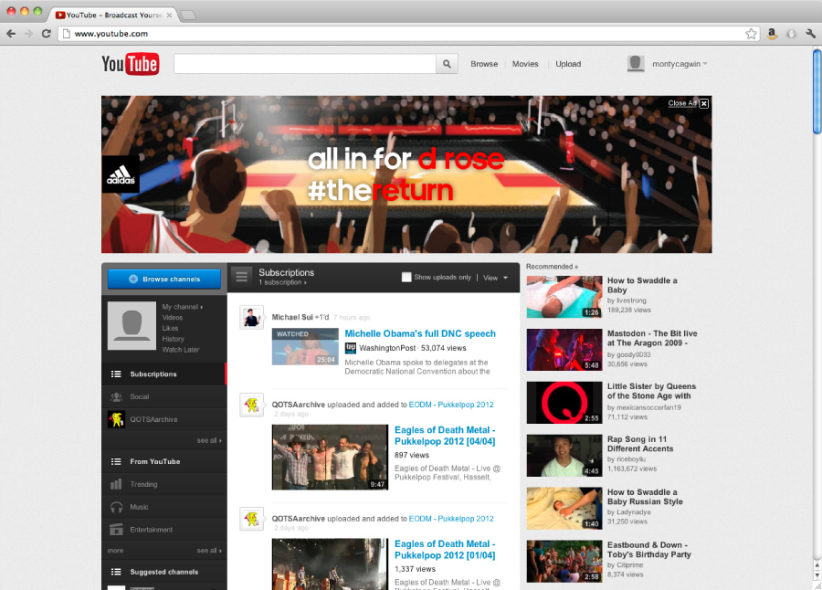Open Michelle Obama's full DNC speech link
This screenshot has height=590, width=822.
tap(420, 333)
